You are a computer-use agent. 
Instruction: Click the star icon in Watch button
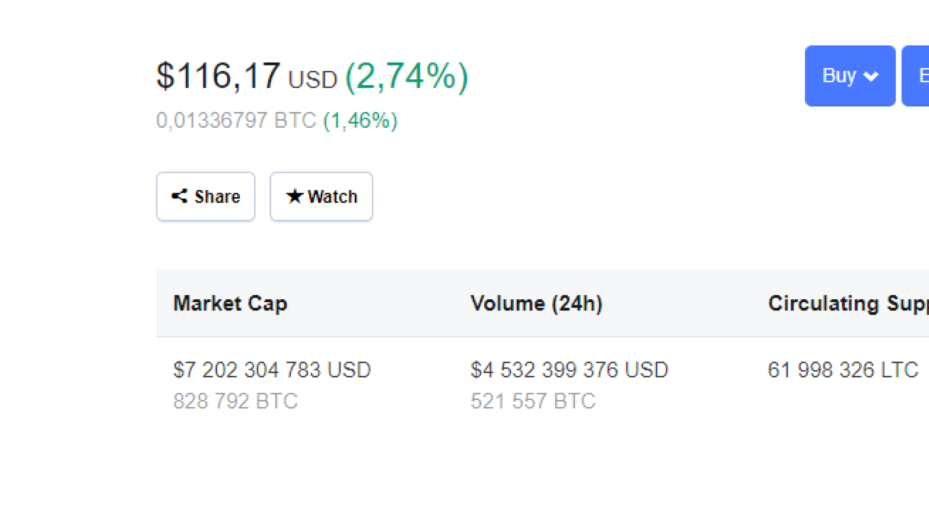(x=294, y=196)
